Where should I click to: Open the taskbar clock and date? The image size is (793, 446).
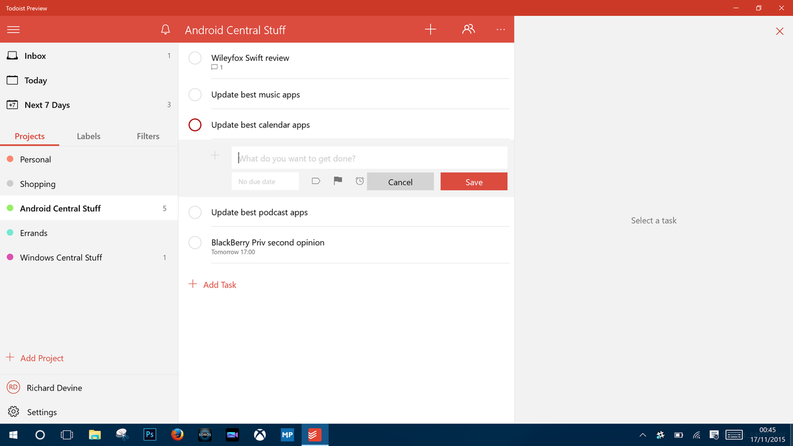click(767, 435)
